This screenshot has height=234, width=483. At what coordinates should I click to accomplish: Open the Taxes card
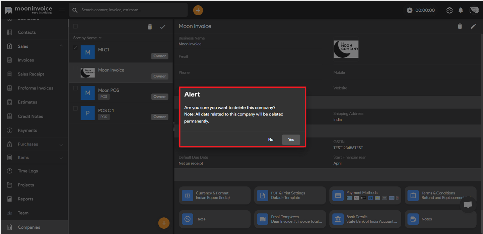point(215,219)
